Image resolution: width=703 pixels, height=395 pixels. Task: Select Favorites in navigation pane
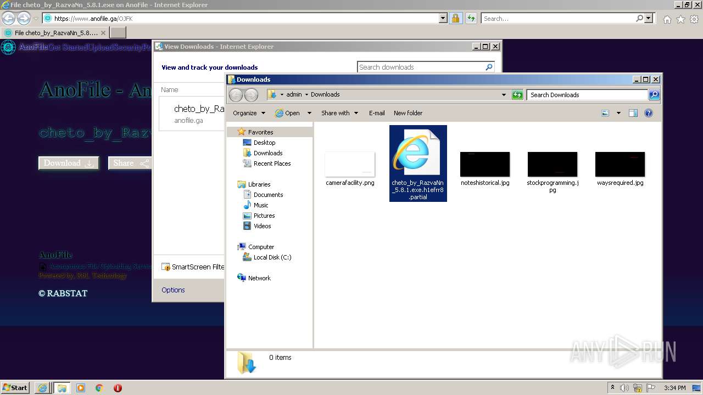point(260,132)
